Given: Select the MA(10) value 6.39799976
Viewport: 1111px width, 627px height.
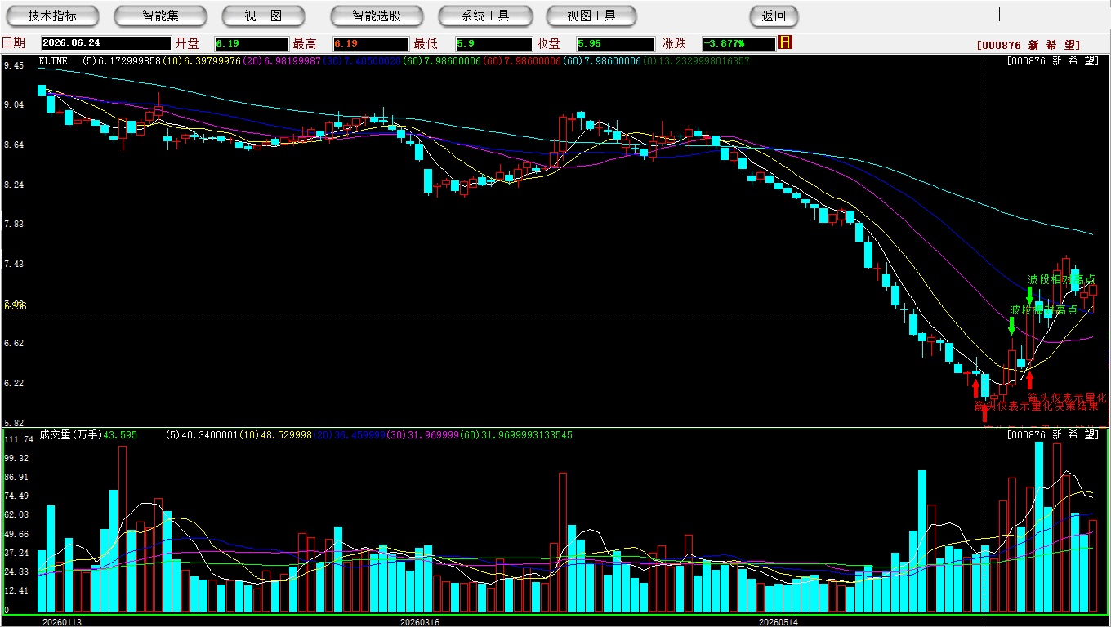Looking at the screenshot, I should [212, 61].
